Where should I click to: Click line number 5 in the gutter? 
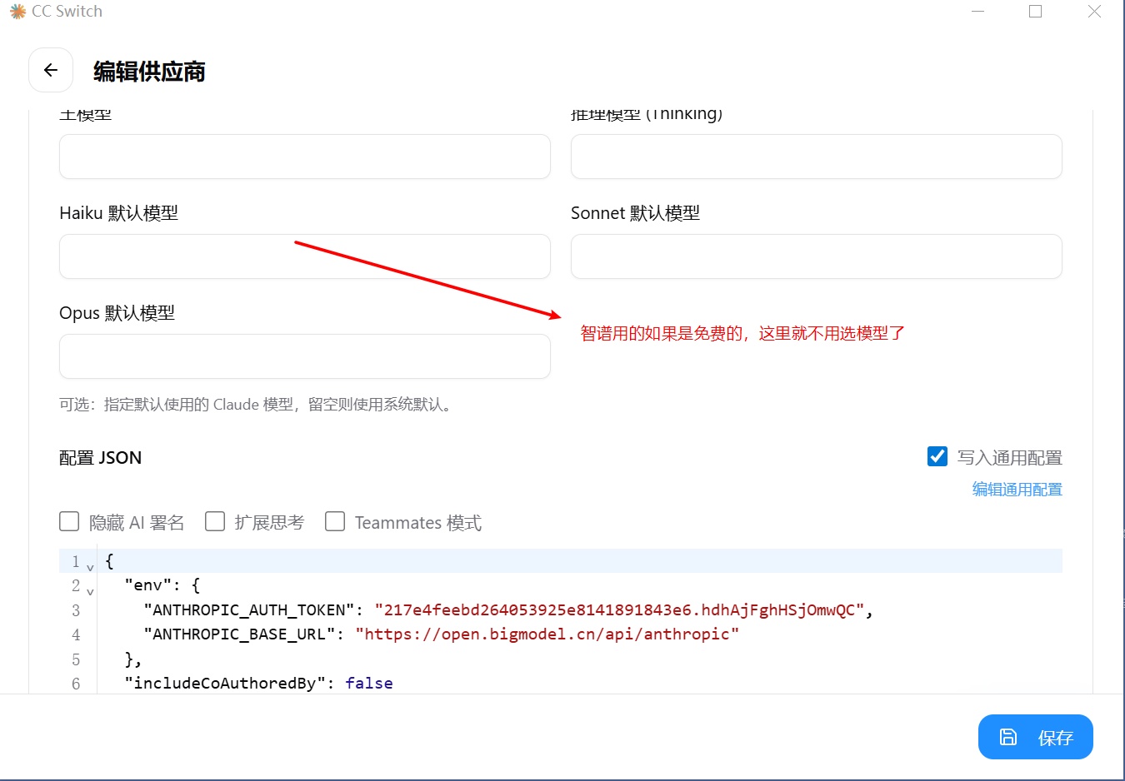pos(76,659)
